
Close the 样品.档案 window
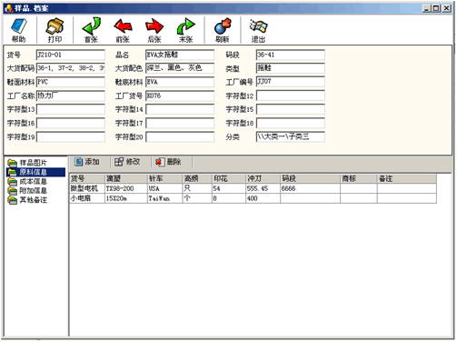446,8
